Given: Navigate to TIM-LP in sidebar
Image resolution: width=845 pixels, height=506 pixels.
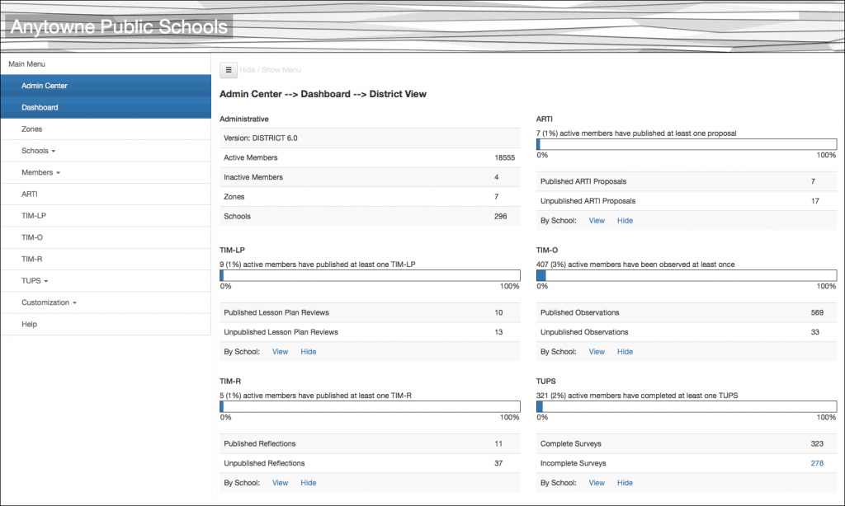Looking at the screenshot, I should 34,216.
